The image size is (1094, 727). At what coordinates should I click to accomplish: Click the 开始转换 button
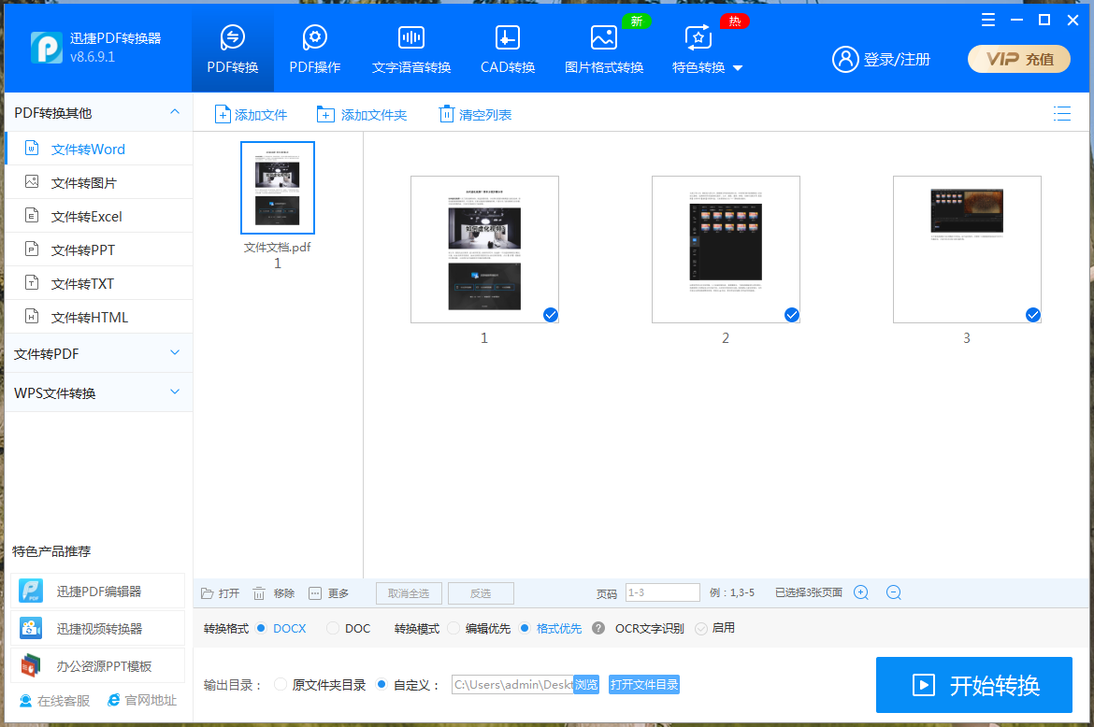coord(974,685)
